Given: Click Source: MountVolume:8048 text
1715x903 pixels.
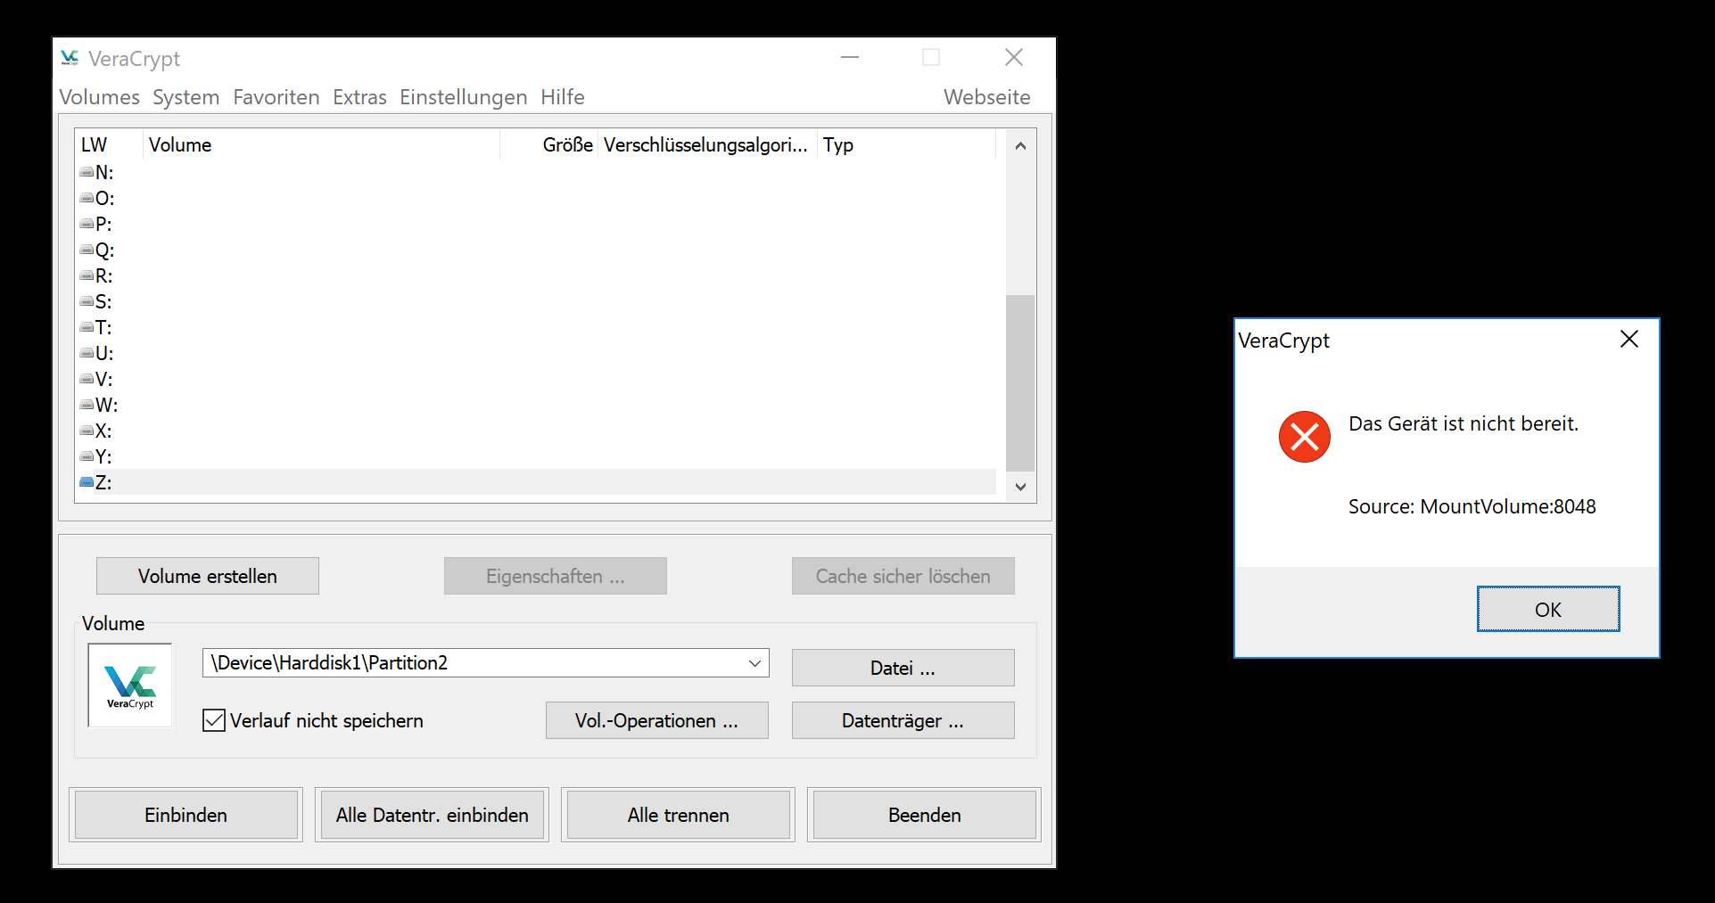Looking at the screenshot, I should point(1472,506).
